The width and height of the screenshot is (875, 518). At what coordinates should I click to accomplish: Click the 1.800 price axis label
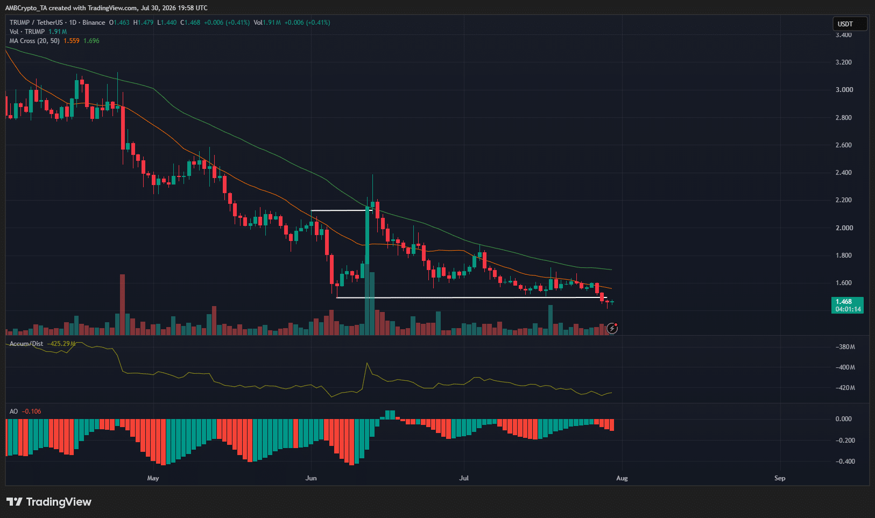coord(844,256)
